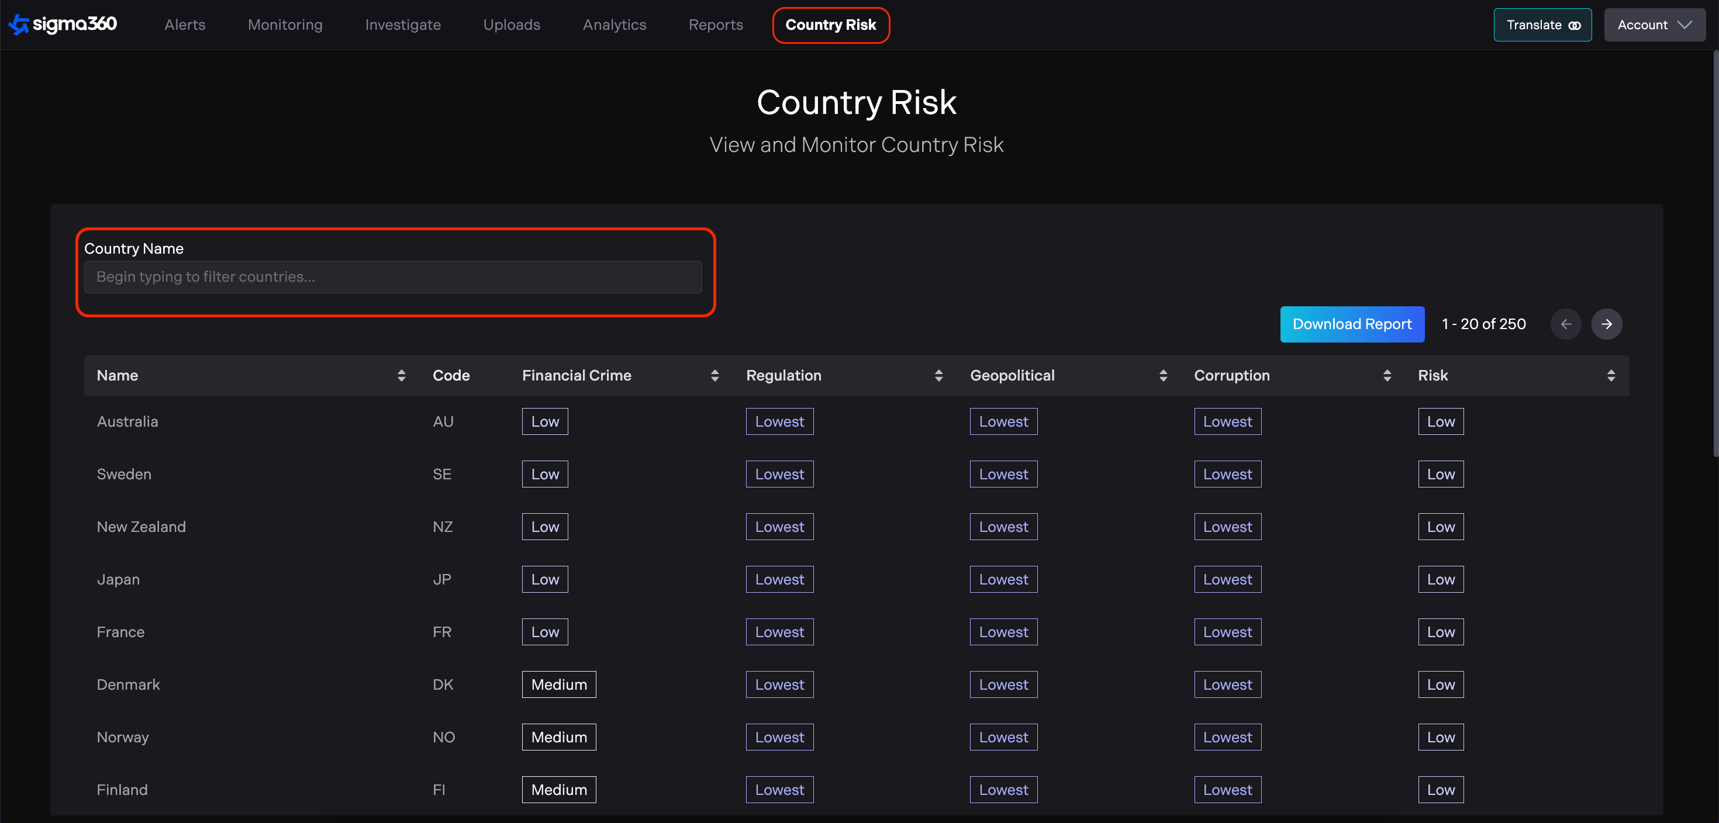Switch to the Investigate section

402,25
